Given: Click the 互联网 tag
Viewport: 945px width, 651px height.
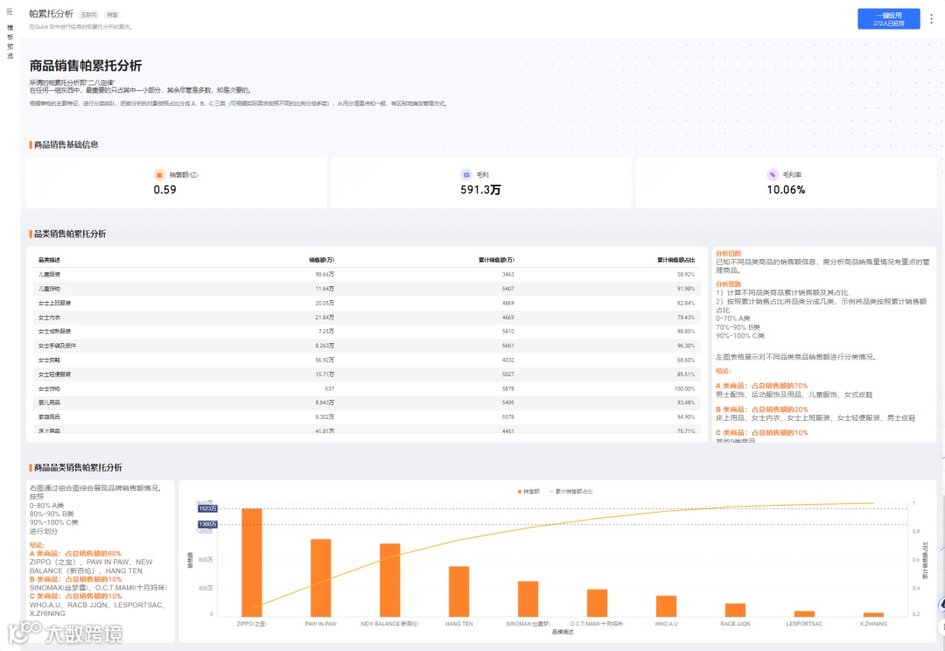Looking at the screenshot, I should pyautogui.click(x=88, y=15).
